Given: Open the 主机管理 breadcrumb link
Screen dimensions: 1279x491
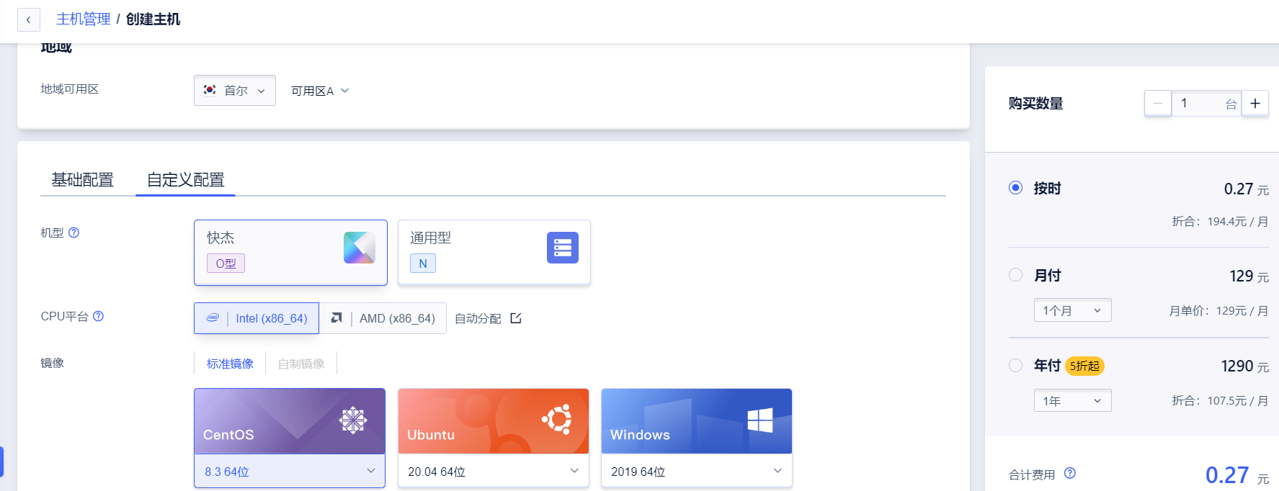Looking at the screenshot, I should (x=83, y=19).
